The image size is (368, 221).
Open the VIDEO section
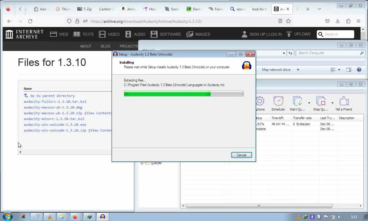point(109,34)
